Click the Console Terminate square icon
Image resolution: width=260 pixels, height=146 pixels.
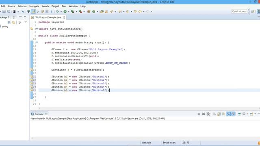(x=199, y=114)
